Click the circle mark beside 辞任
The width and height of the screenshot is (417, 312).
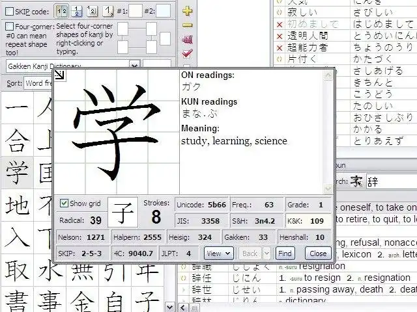click(x=184, y=278)
